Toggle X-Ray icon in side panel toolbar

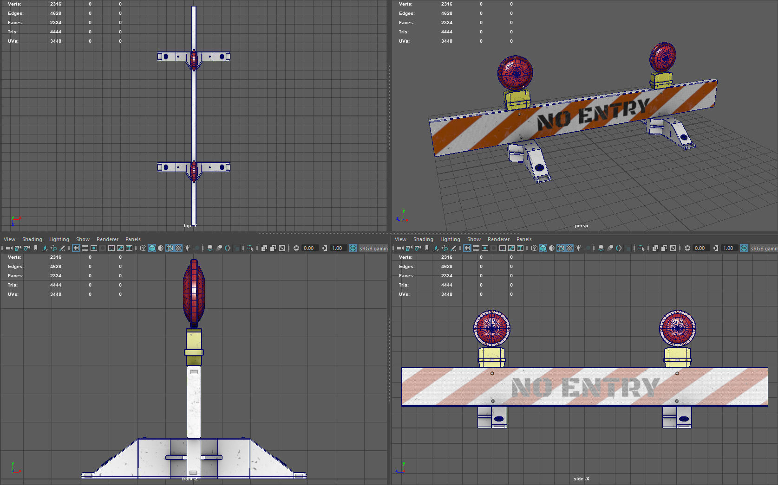tap(655, 248)
